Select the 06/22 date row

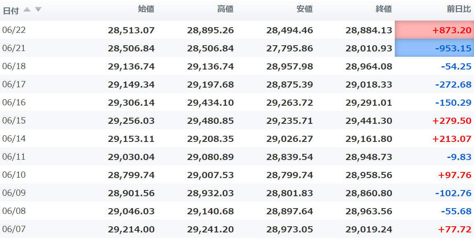point(237,30)
